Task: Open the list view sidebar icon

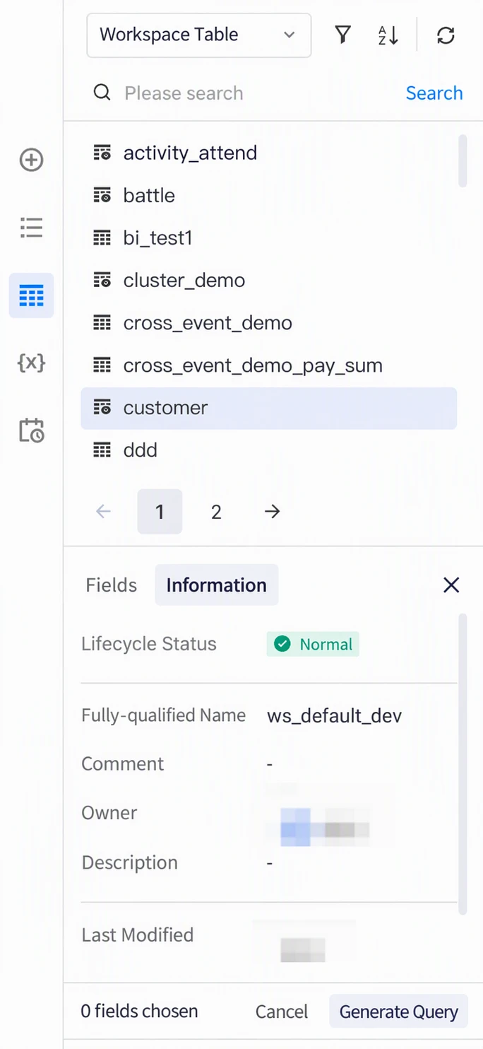Action: (31, 228)
